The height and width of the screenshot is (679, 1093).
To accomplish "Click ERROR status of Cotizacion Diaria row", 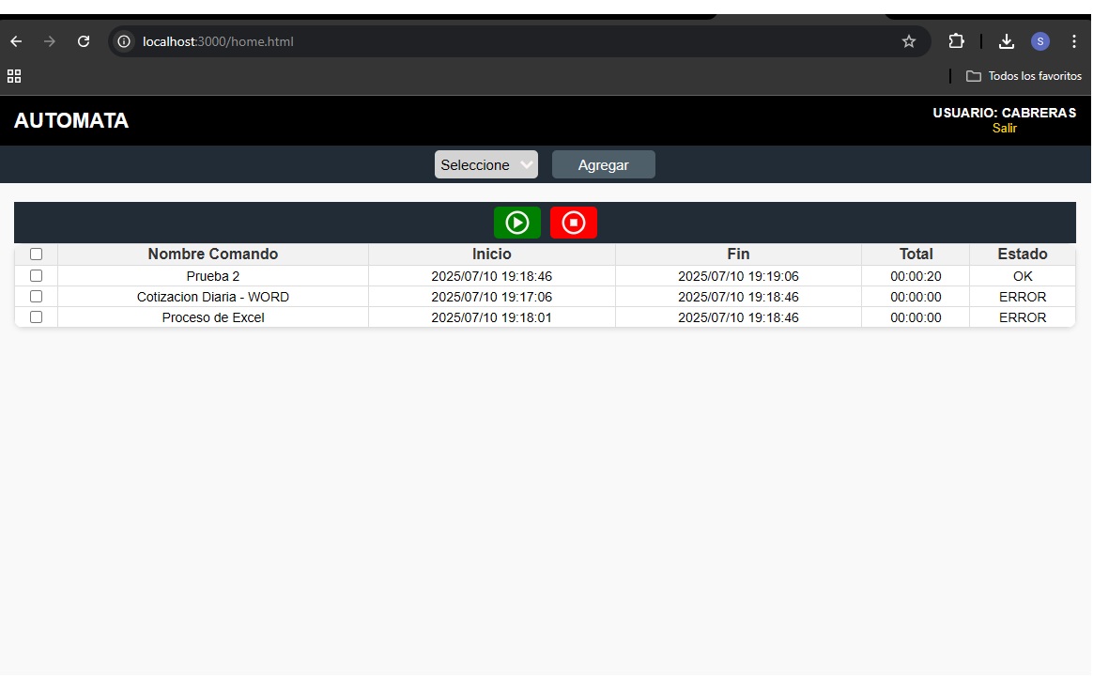I will tap(1022, 297).
